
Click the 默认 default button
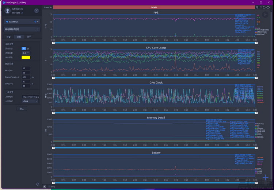tap(22, 109)
